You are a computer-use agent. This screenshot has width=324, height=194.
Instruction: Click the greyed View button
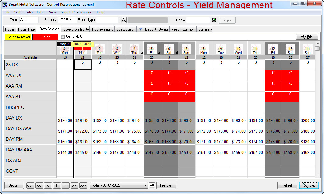pos(227,20)
